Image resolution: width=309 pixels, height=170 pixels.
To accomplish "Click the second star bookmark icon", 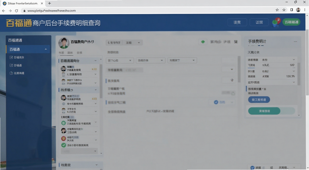I will [x=284, y=10].
